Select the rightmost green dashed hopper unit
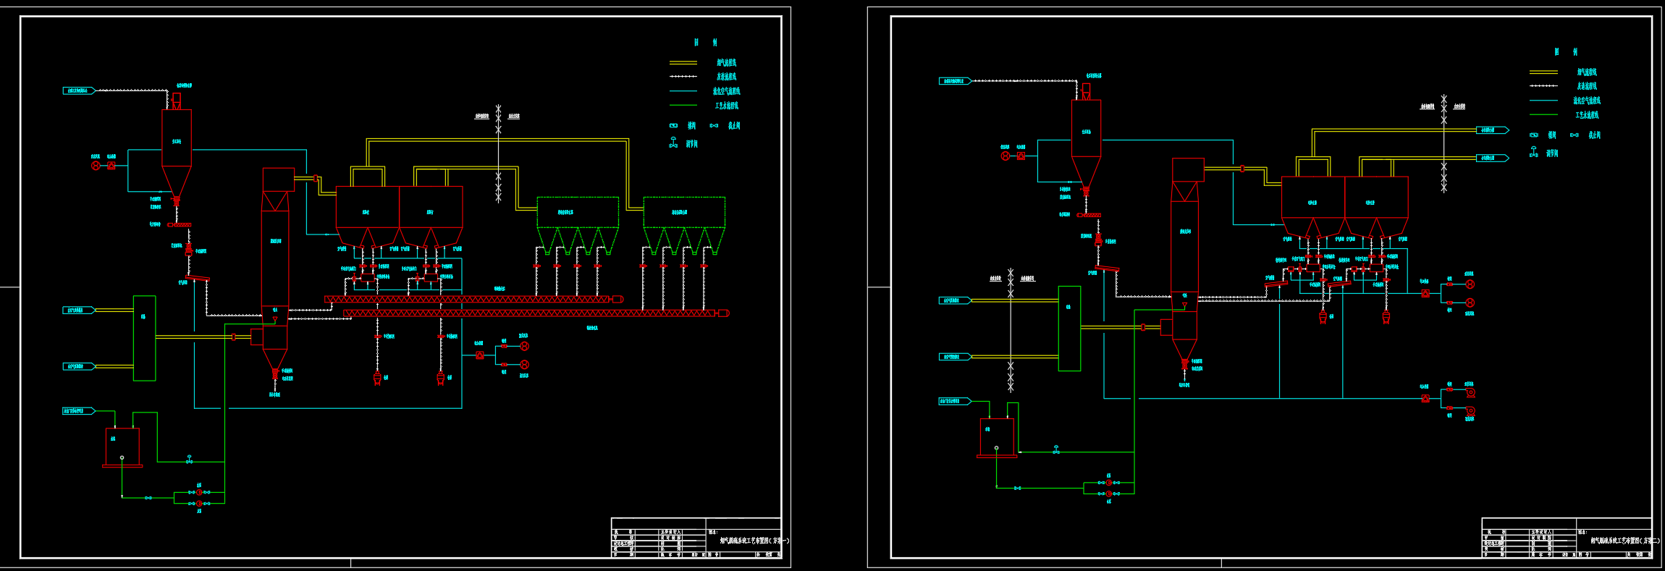Screen dimensions: 1665x571 click(x=684, y=212)
